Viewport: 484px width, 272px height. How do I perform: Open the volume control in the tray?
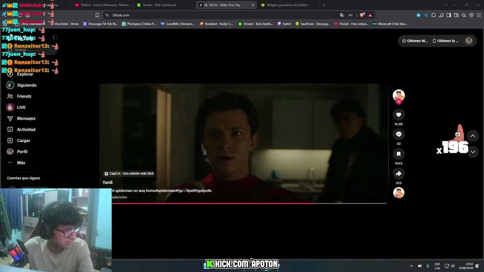tap(453, 266)
